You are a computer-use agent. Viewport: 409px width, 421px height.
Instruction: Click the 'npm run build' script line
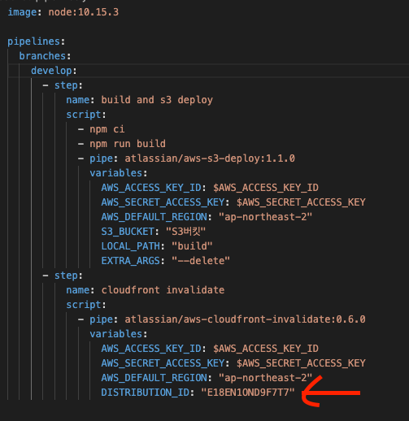pyautogui.click(x=128, y=144)
